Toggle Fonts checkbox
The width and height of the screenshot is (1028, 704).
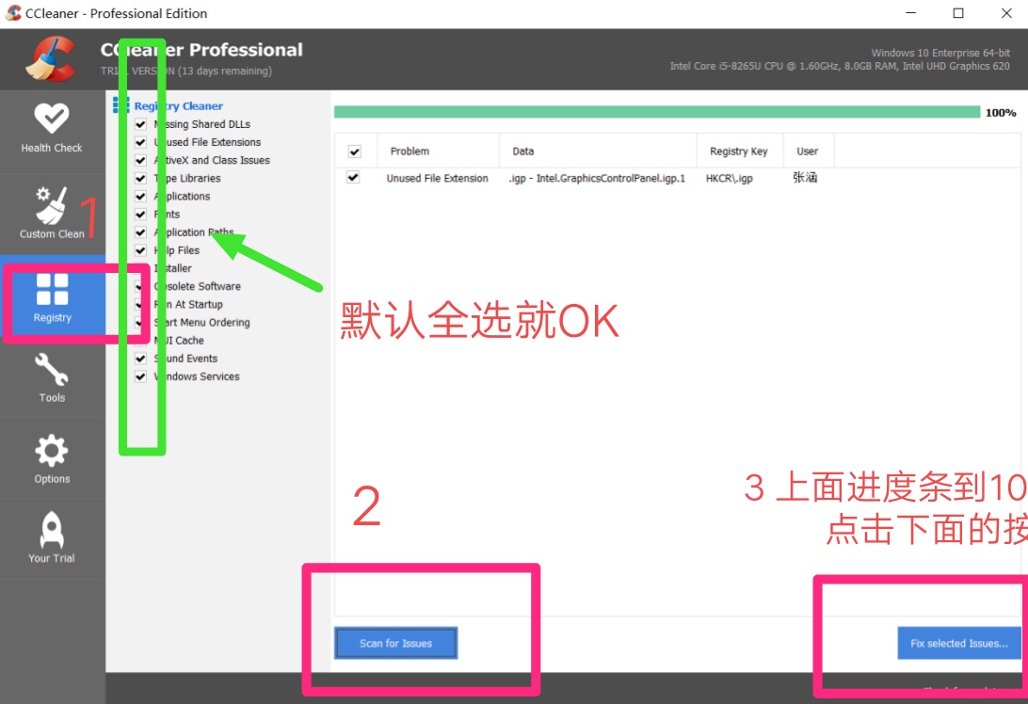point(140,215)
